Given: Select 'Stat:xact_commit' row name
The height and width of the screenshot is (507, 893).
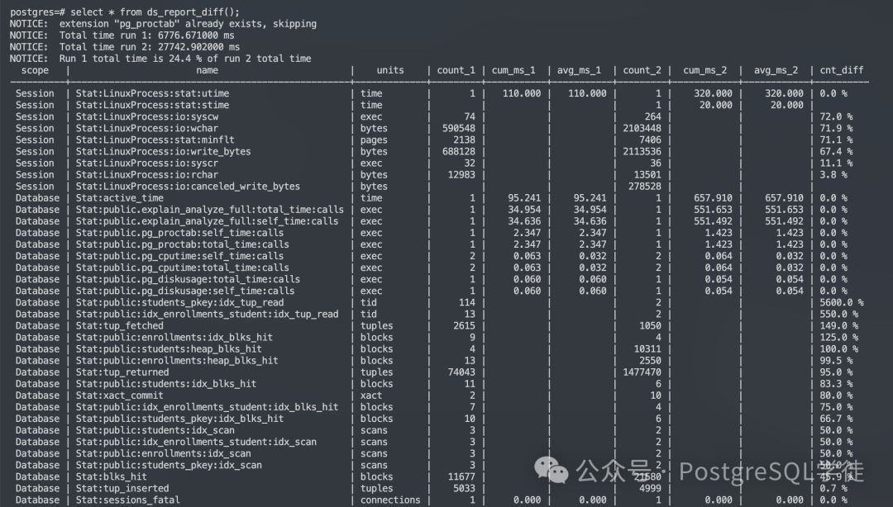Looking at the screenshot, I should [120, 396].
